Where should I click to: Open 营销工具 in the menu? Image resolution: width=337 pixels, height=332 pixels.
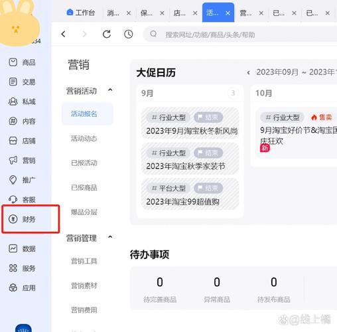pyautogui.click(x=84, y=261)
